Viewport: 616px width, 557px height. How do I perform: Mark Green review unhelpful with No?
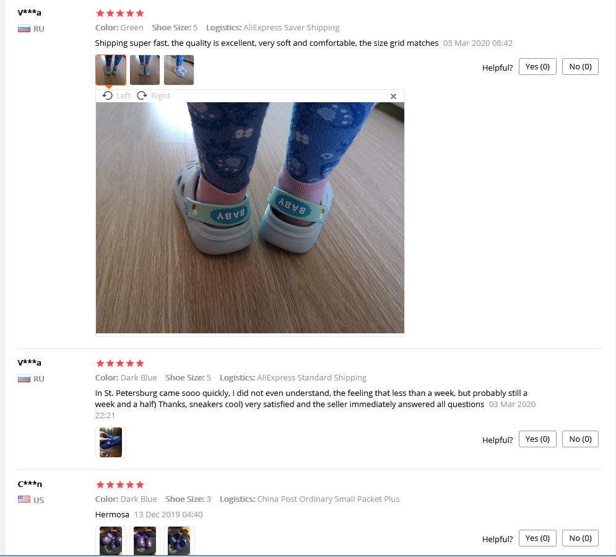tap(580, 67)
